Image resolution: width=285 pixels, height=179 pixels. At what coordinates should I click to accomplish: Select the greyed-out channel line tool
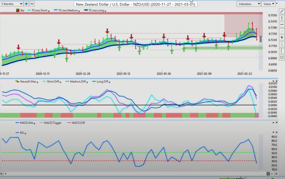[x=282, y=31]
